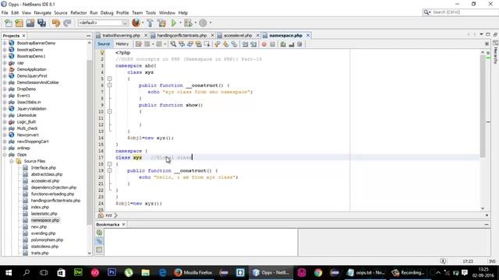Switch to the accesslevel.php tab
This screenshot has width=499, height=280.
pyautogui.click(x=238, y=36)
